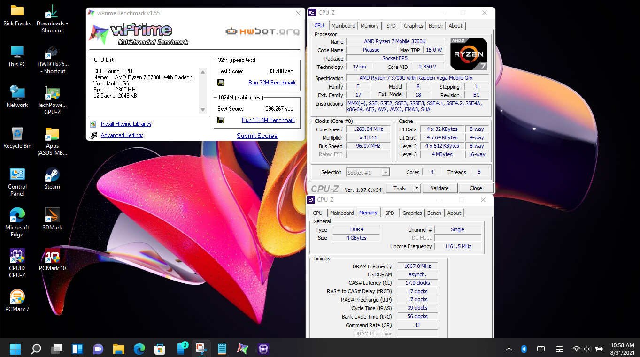The width and height of the screenshot is (640, 357).
Task: Click the wrench icon next to Advanced Settings
Action: click(x=93, y=135)
